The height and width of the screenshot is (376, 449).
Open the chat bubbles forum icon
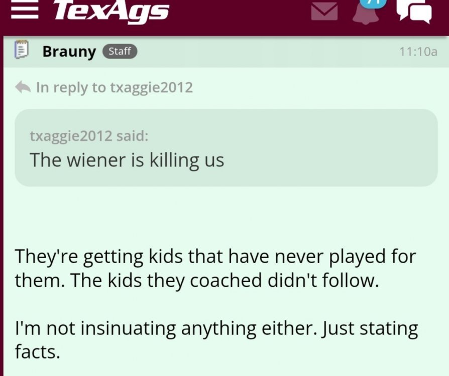click(414, 11)
